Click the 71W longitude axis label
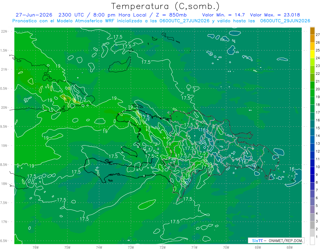325x251 pixels. 194,247
